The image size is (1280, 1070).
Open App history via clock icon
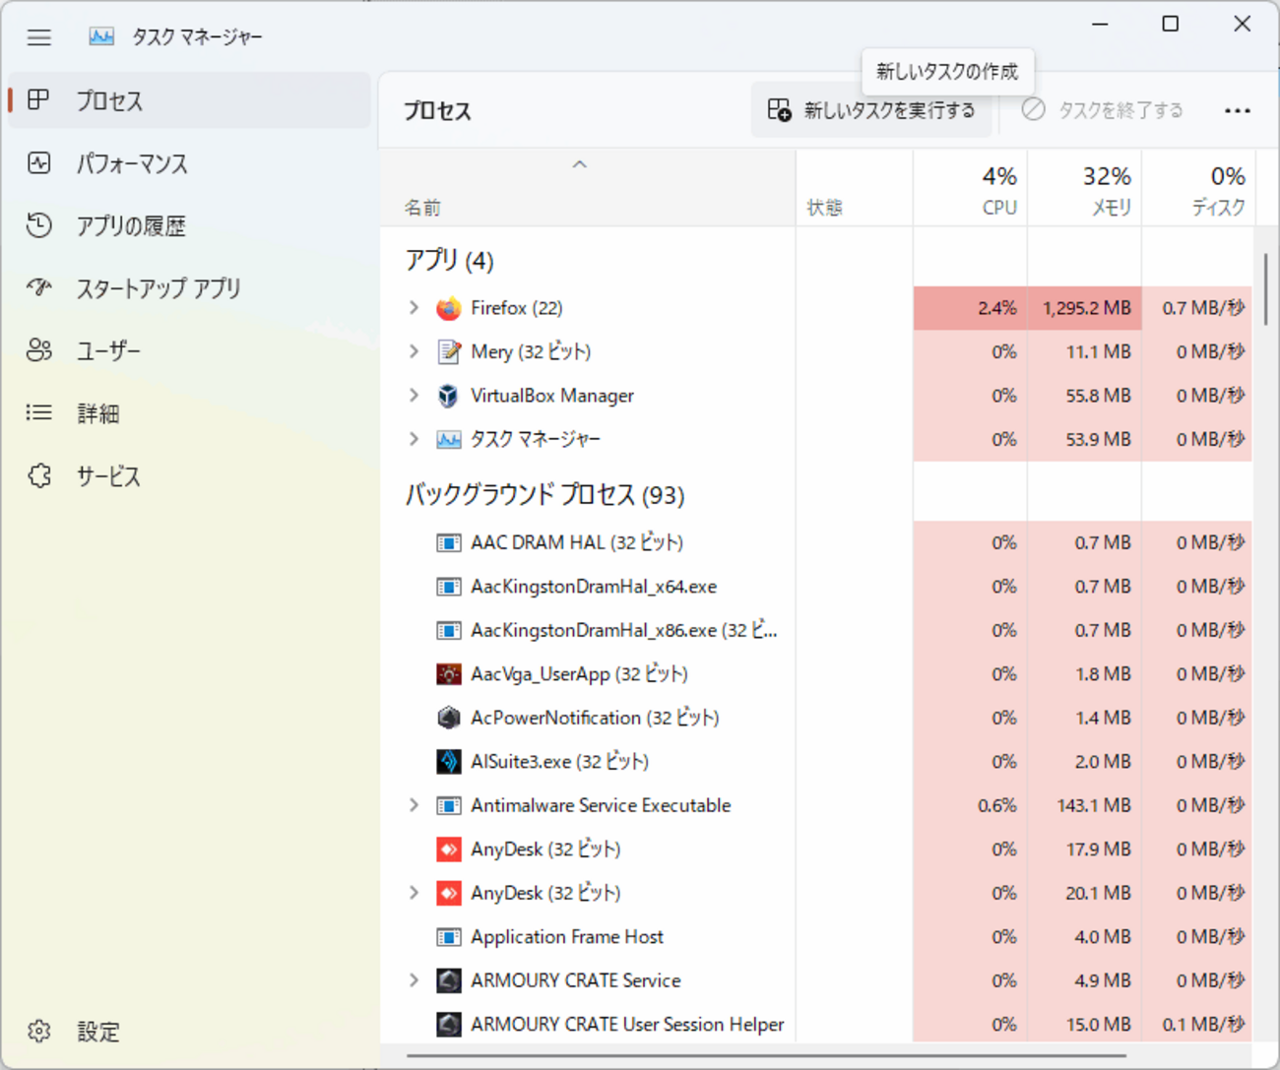click(39, 225)
